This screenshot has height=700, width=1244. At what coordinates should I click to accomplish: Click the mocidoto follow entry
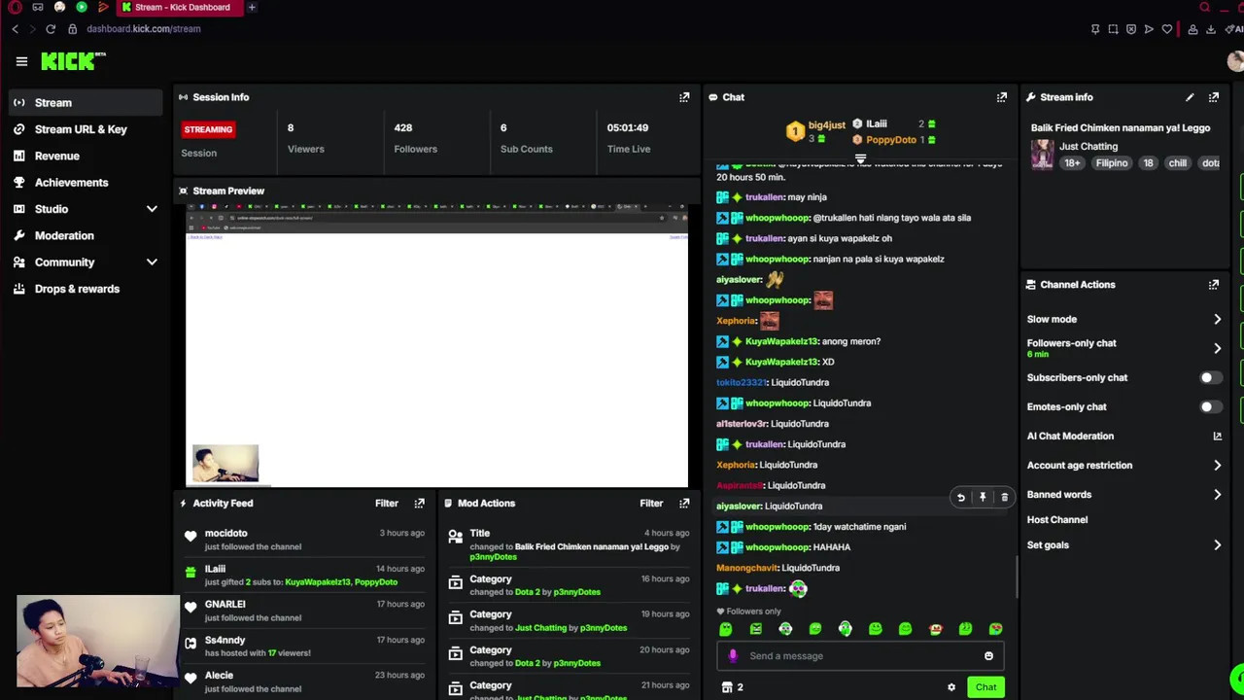(x=305, y=540)
